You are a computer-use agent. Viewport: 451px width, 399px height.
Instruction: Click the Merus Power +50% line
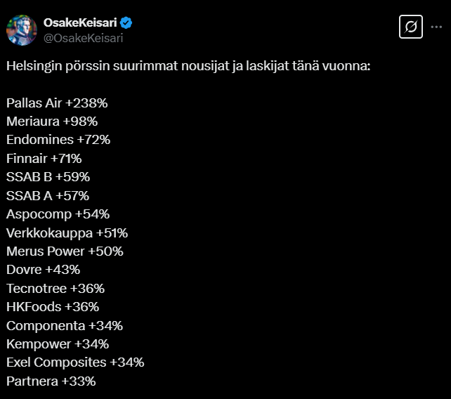pos(65,251)
